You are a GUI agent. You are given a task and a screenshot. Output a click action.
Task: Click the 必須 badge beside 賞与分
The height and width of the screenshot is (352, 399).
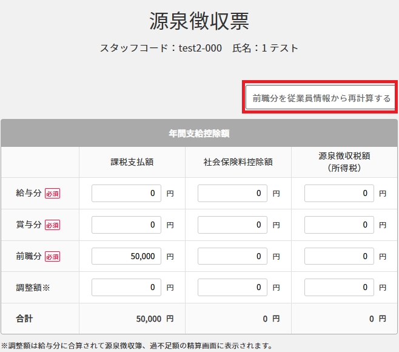(53, 225)
